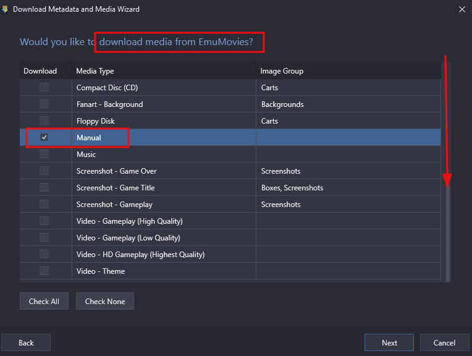The width and height of the screenshot is (472, 356).
Task: Click the wizard app icon in title bar
Action: 4,9
